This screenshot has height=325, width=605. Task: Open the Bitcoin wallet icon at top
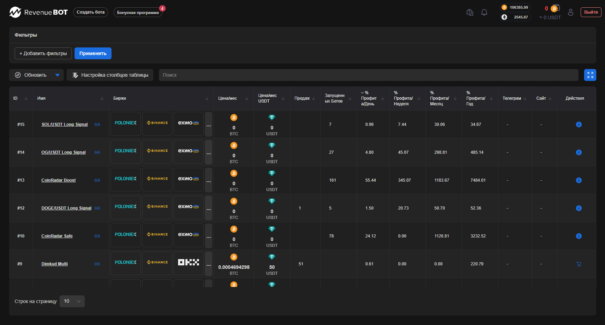(555, 8)
